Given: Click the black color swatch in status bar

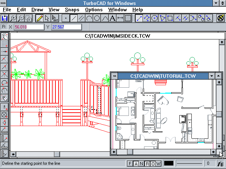Looking at the screenshot, I should 169,163.
